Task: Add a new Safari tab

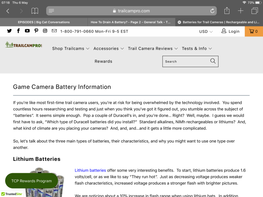Action: click(241, 11)
